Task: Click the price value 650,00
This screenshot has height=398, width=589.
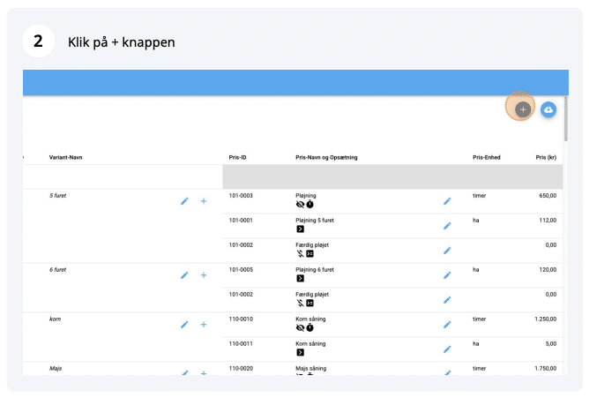Action: pyautogui.click(x=548, y=196)
